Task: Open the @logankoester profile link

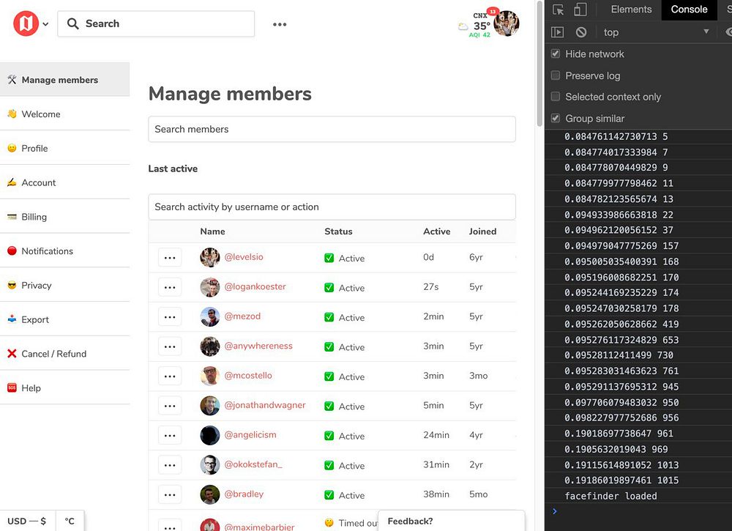Action: coord(255,286)
